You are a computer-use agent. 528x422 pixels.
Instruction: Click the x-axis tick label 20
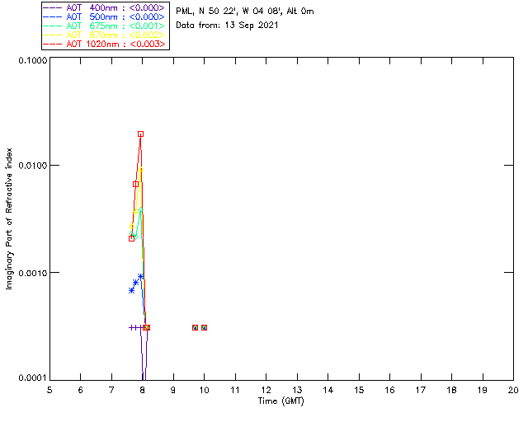click(513, 390)
